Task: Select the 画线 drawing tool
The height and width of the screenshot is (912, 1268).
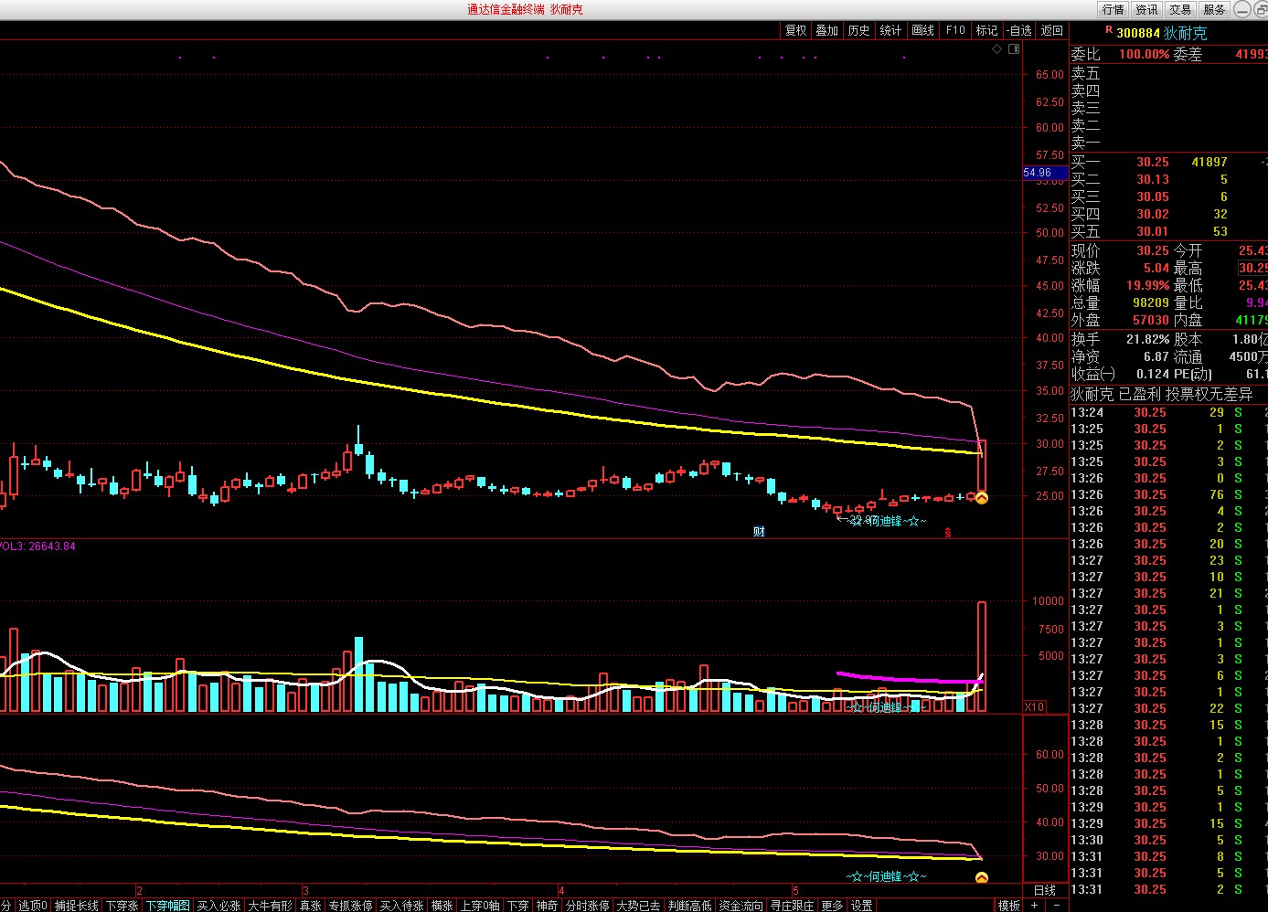Action: point(923,30)
